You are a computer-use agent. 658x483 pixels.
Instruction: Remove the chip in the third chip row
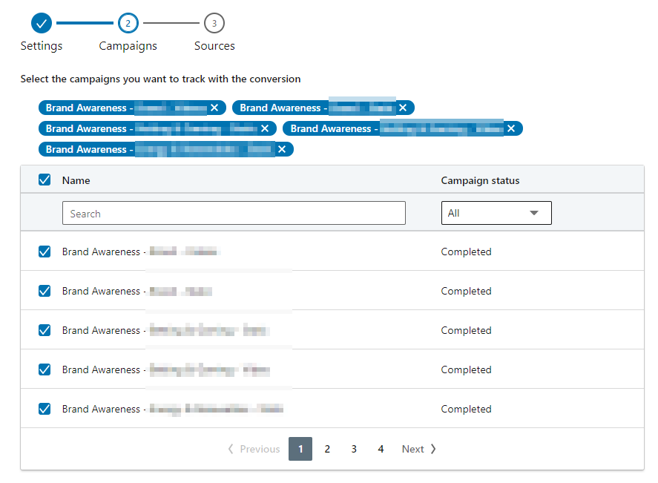[282, 149]
